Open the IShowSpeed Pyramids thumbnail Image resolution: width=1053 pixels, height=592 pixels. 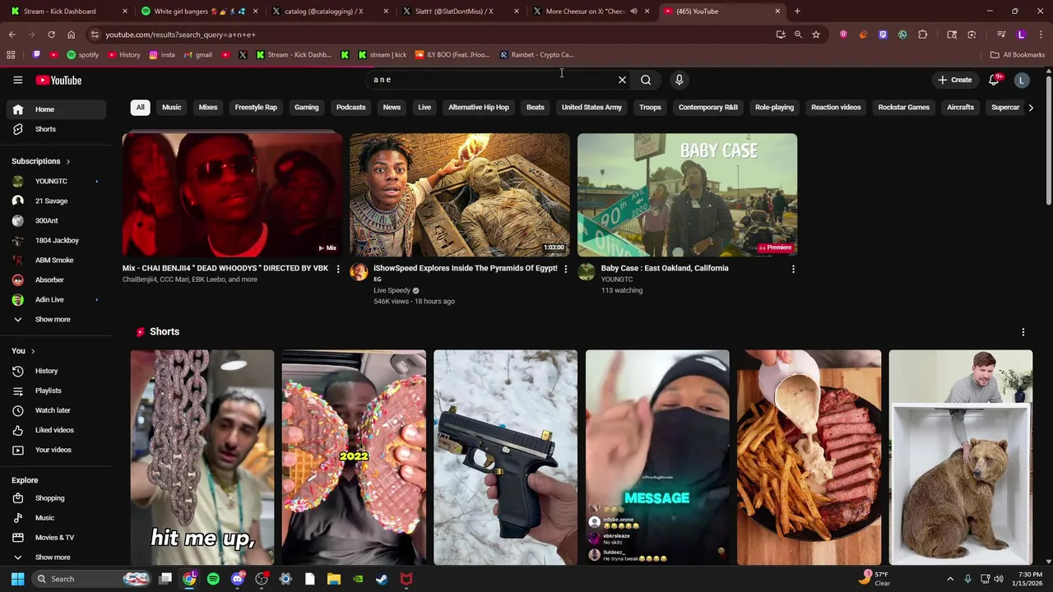(x=459, y=195)
